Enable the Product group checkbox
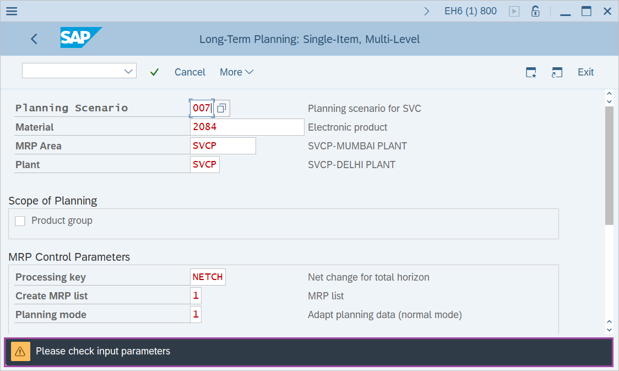Viewport: 619px width, 371px height. [20, 221]
